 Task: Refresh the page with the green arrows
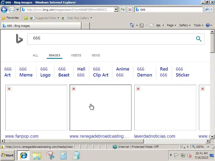(123, 10)
